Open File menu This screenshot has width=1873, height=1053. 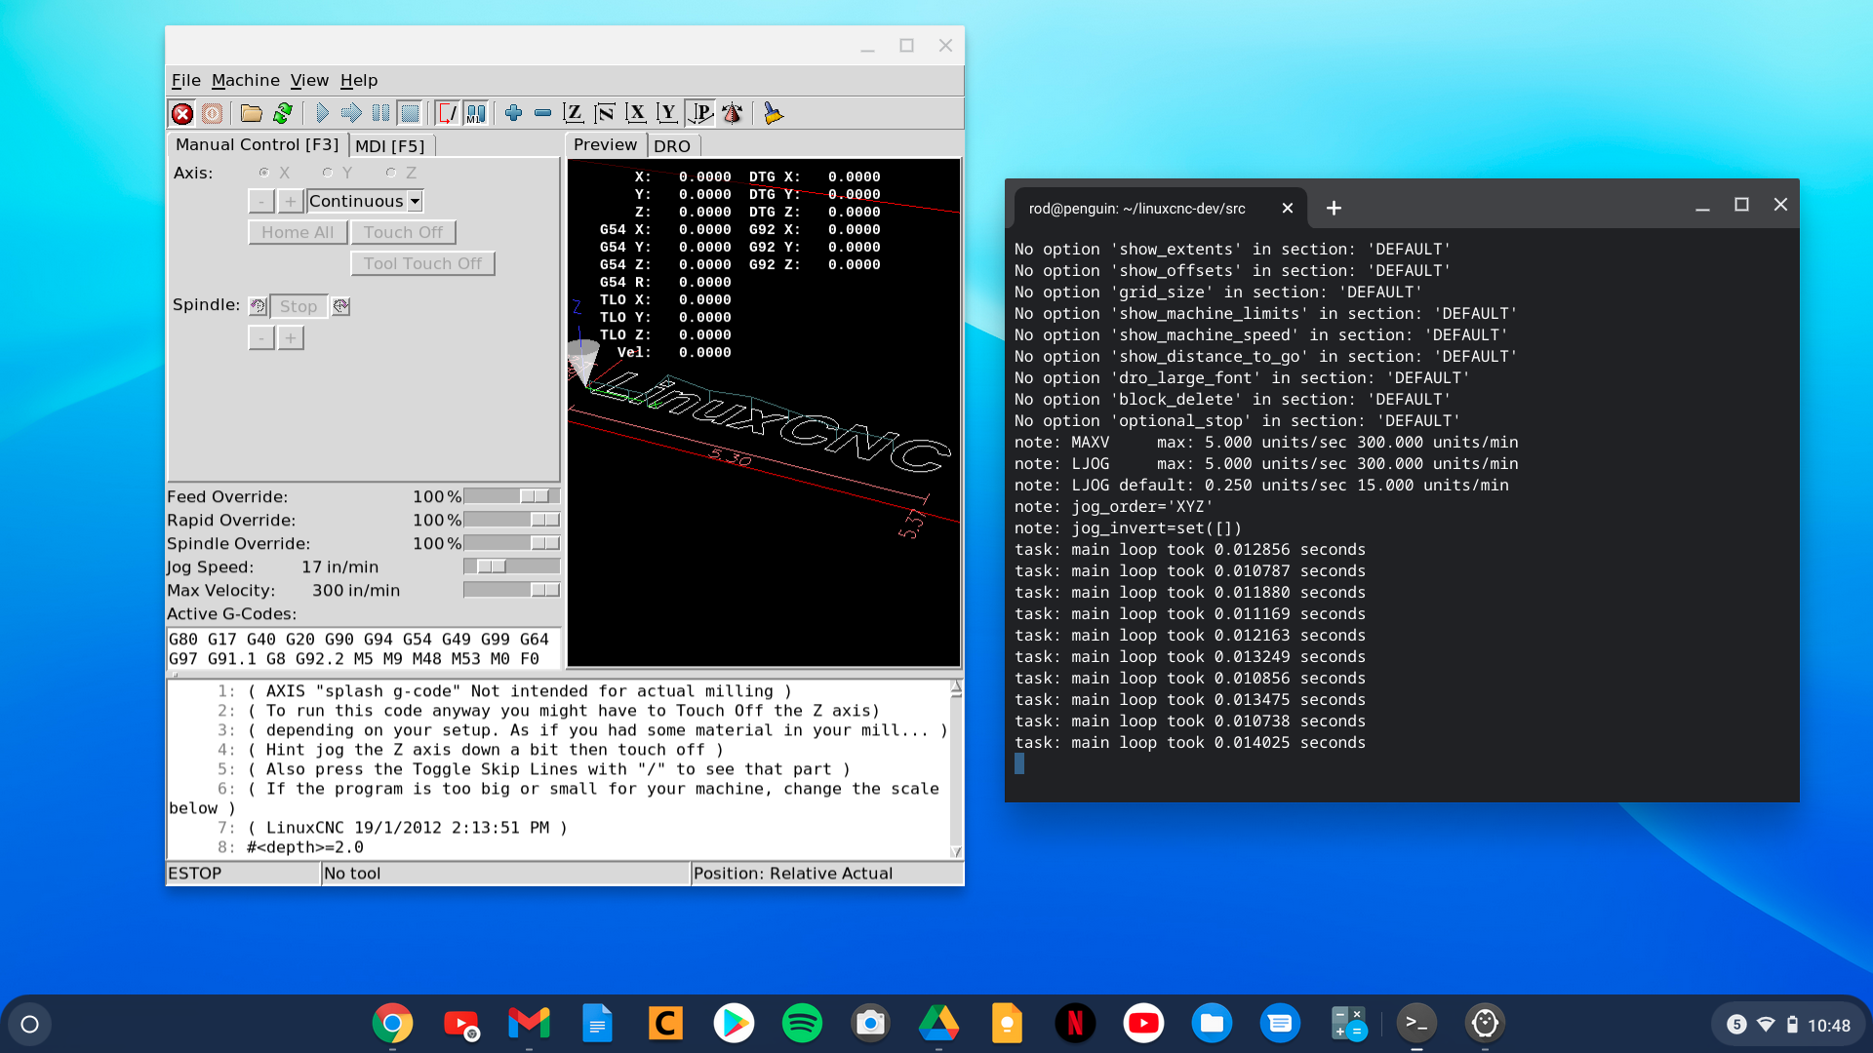coord(185,81)
